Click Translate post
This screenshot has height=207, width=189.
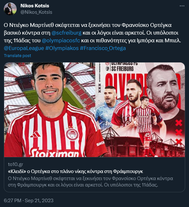pyautogui.click(x=17, y=55)
